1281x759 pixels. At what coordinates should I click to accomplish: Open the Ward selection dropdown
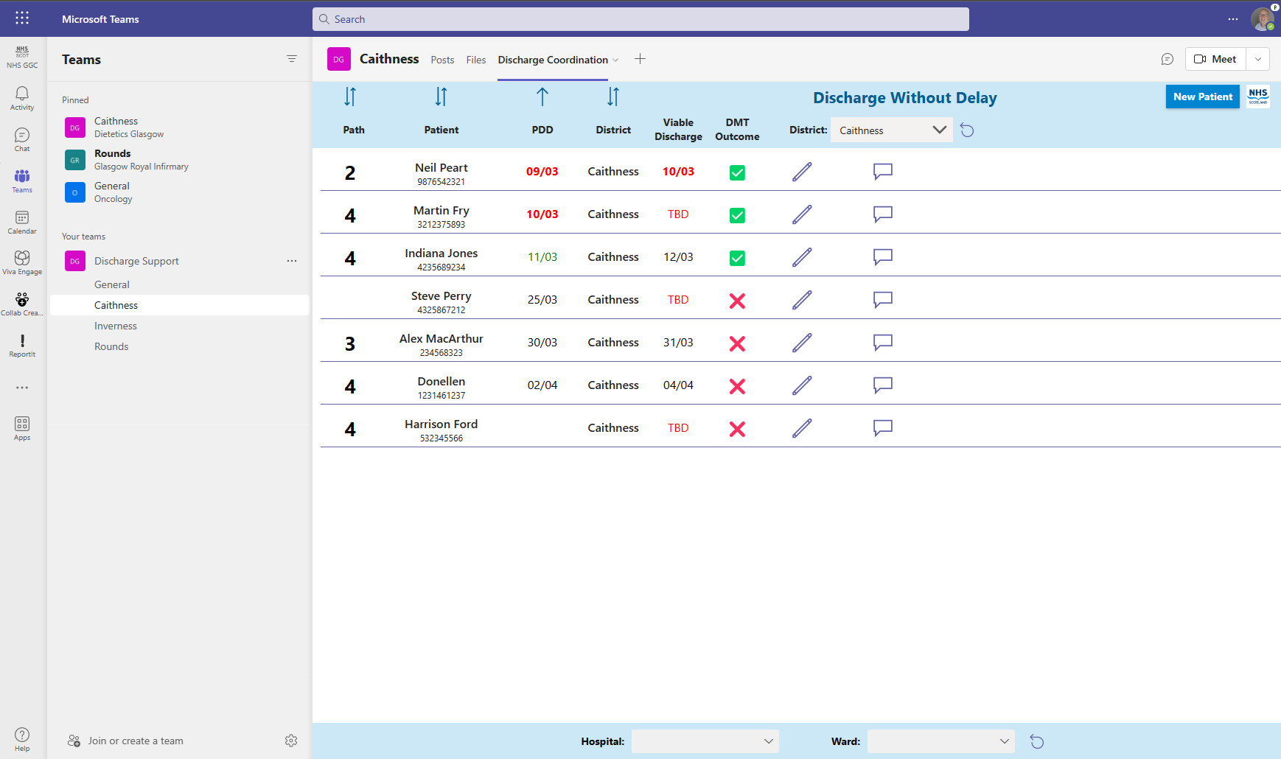[x=940, y=741]
